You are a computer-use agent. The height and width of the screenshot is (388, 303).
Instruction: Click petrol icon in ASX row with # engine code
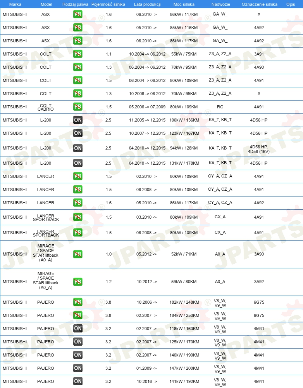tap(78, 14)
